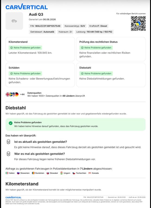Click the '+44' countries counter
Screen dimensions: 151x208
point(22,95)
